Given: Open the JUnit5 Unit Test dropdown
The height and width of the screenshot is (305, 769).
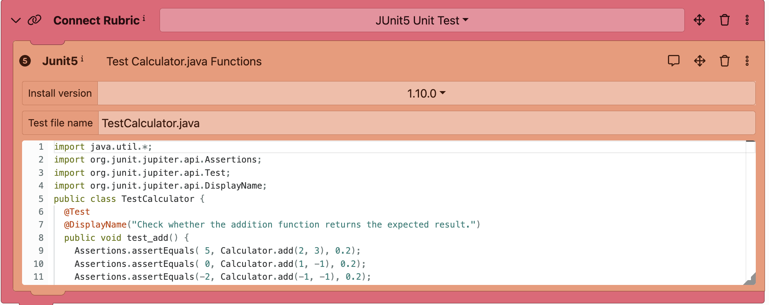Looking at the screenshot, I should (x=422, y=20).
